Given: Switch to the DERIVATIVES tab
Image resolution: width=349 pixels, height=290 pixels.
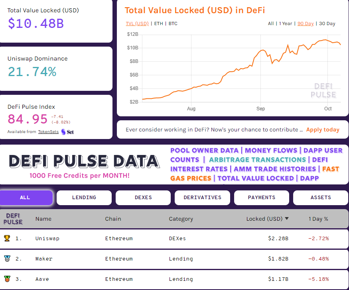Looking at the screenshot, I should click(202, 198).
